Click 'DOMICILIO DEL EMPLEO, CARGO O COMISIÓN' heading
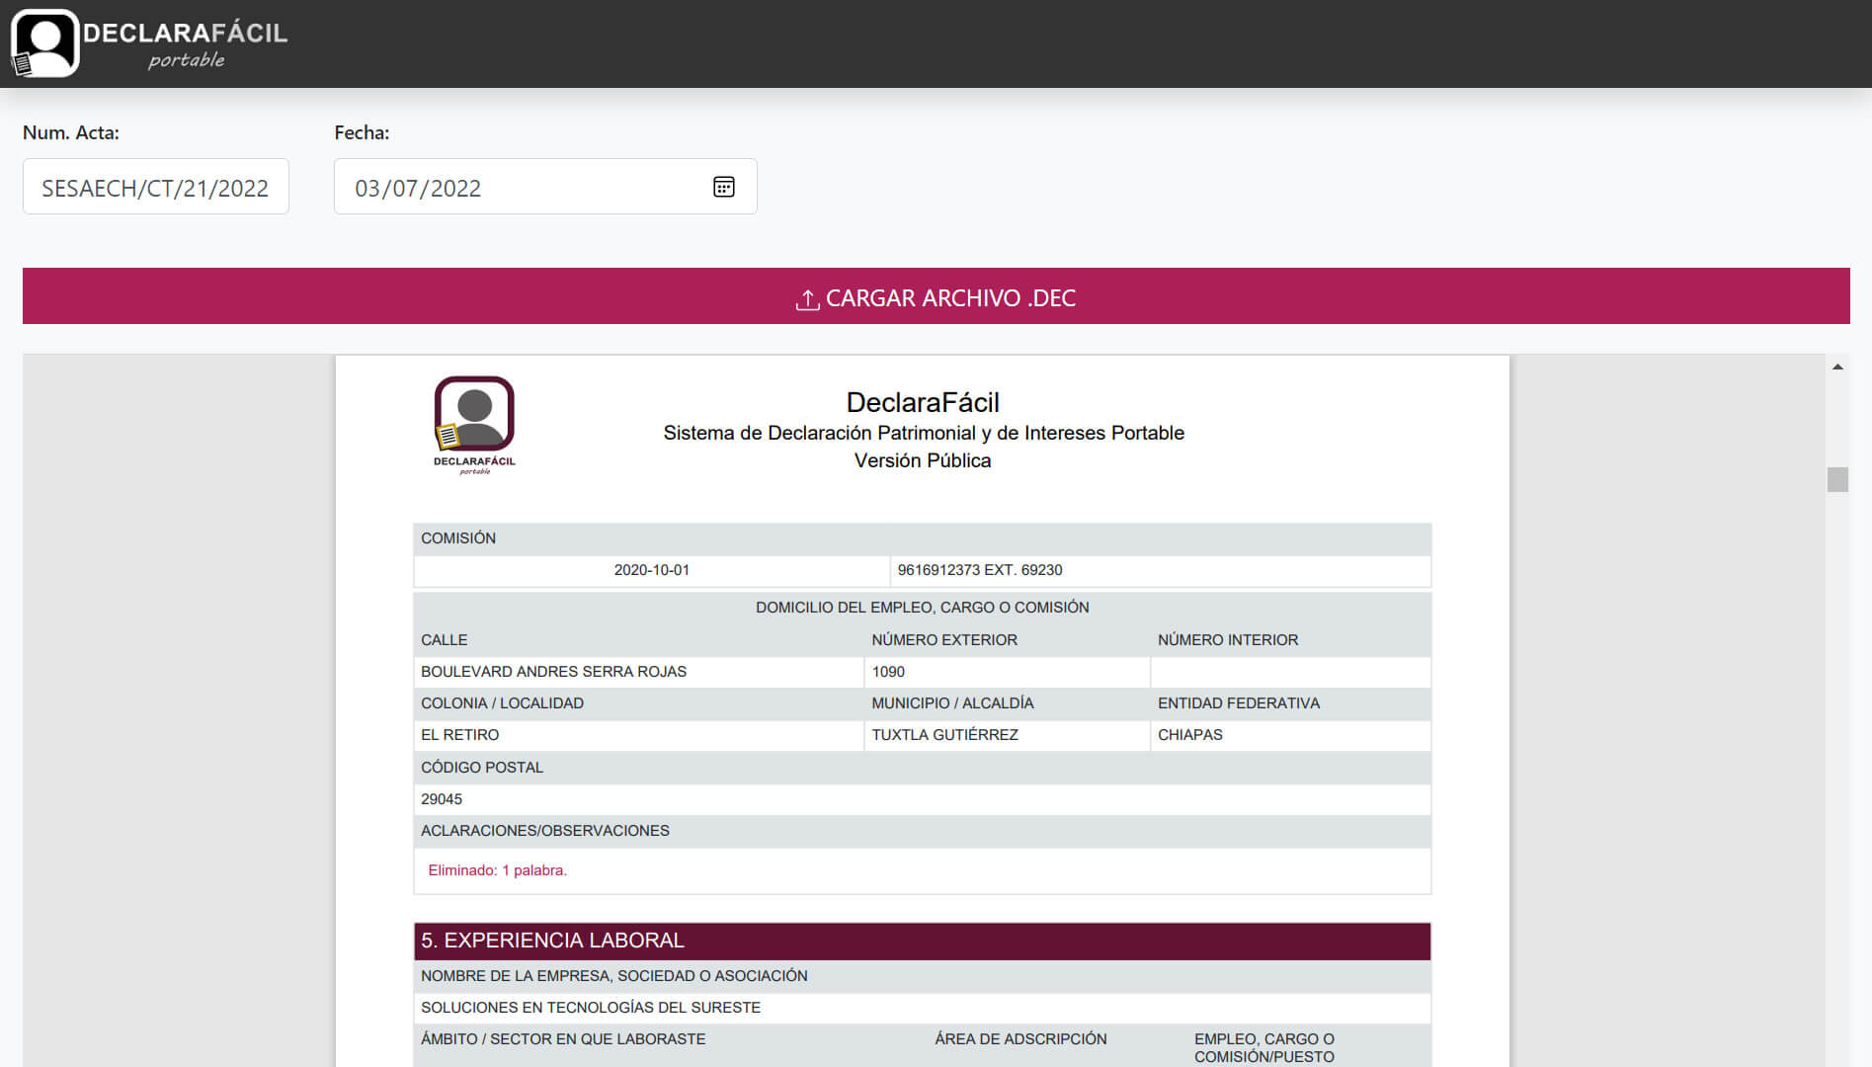The image size is (1872, 1067). [922, 608]
